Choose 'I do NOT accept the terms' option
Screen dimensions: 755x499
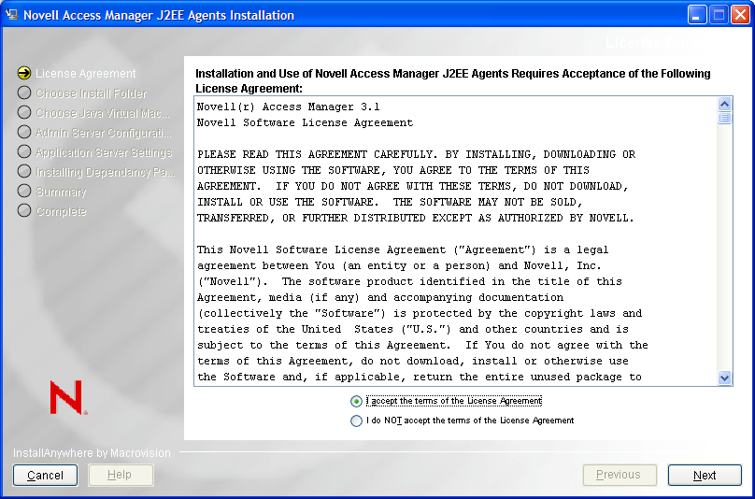(356, 421)
